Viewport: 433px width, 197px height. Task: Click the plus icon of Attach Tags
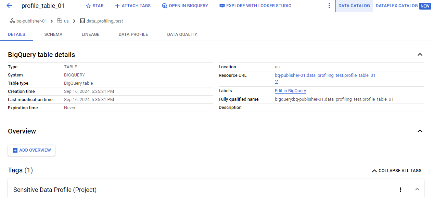click(x=117, y=6)
